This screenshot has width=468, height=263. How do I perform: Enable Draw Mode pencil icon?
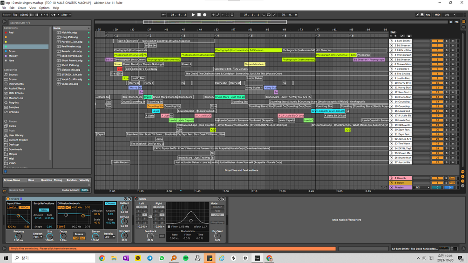pos(417,14)
